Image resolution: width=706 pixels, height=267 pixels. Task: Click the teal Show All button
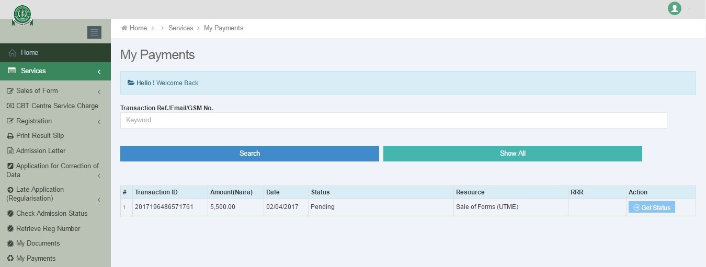click(513, 154)
